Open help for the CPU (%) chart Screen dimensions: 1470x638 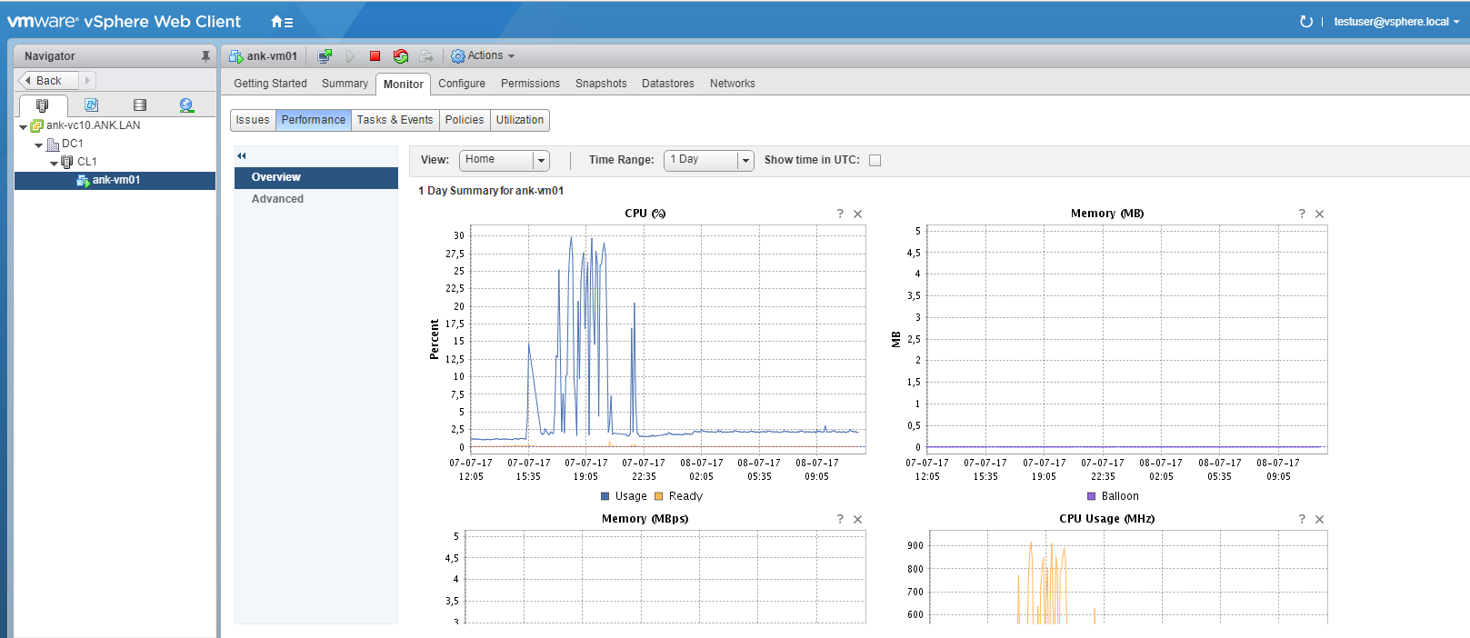pos(840,214)
